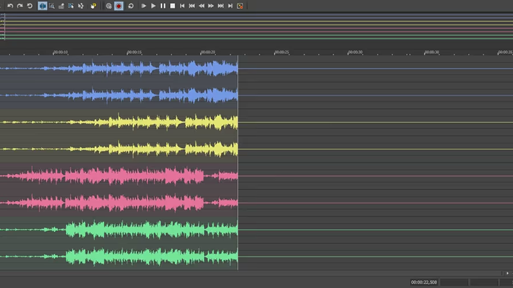
Task: Click the upper blue waveform channel
Action: click(119, 68)
